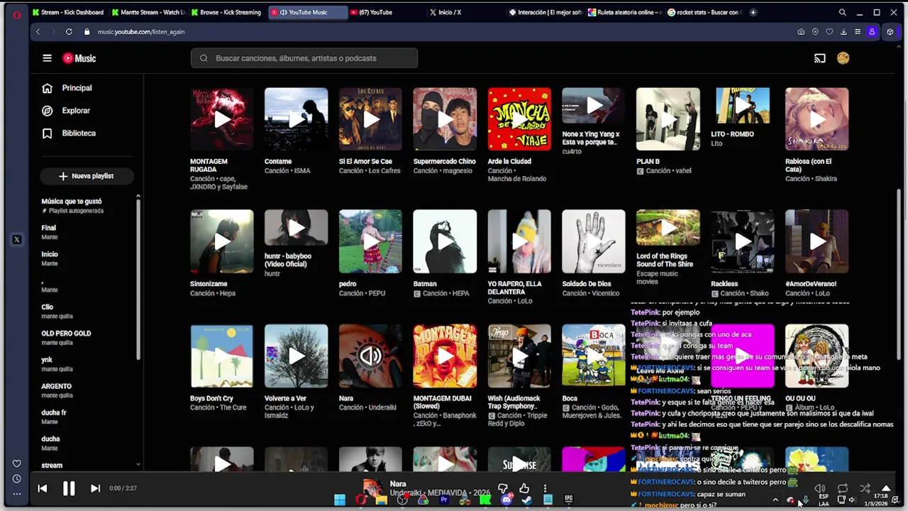908x511 pixels.
Task: Skip to the next track
Action: (95, 488)
